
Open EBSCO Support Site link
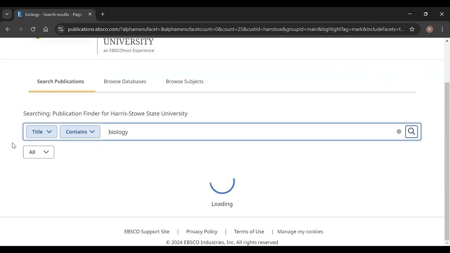147,232
